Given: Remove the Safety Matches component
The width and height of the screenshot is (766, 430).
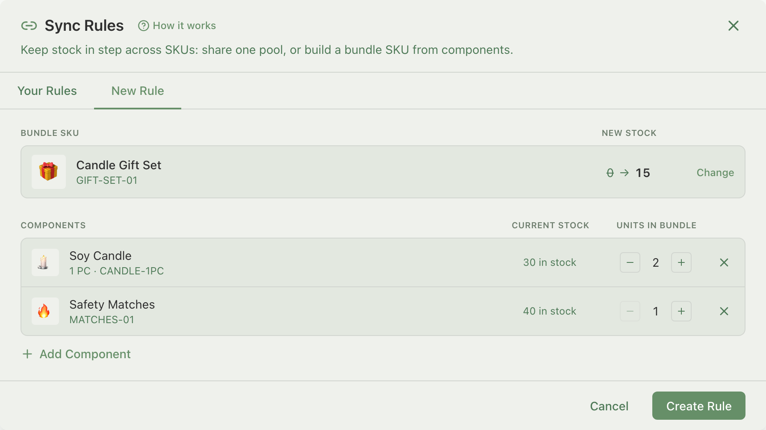Looking at the screenshot, I should coord(724,311).
